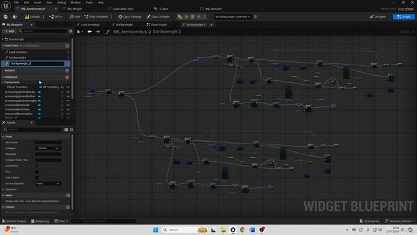Screen dimensions: 417x235
Task: Open Class Settings
Action: 130,17
